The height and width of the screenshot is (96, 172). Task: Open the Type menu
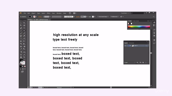point(38,13)
